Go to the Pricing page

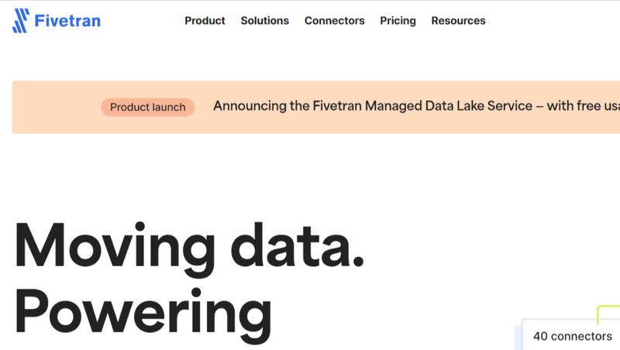[x=398, y=21]
